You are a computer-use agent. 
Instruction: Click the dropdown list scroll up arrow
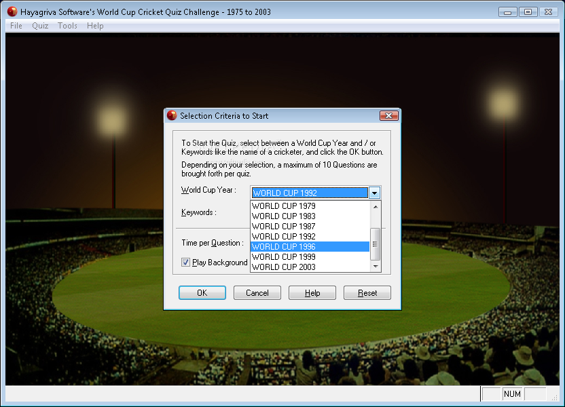point(376,207)
